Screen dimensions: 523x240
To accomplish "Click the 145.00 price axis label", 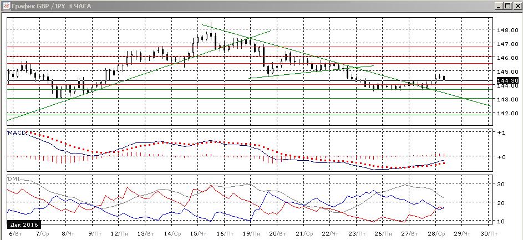I will coord(506,72).
